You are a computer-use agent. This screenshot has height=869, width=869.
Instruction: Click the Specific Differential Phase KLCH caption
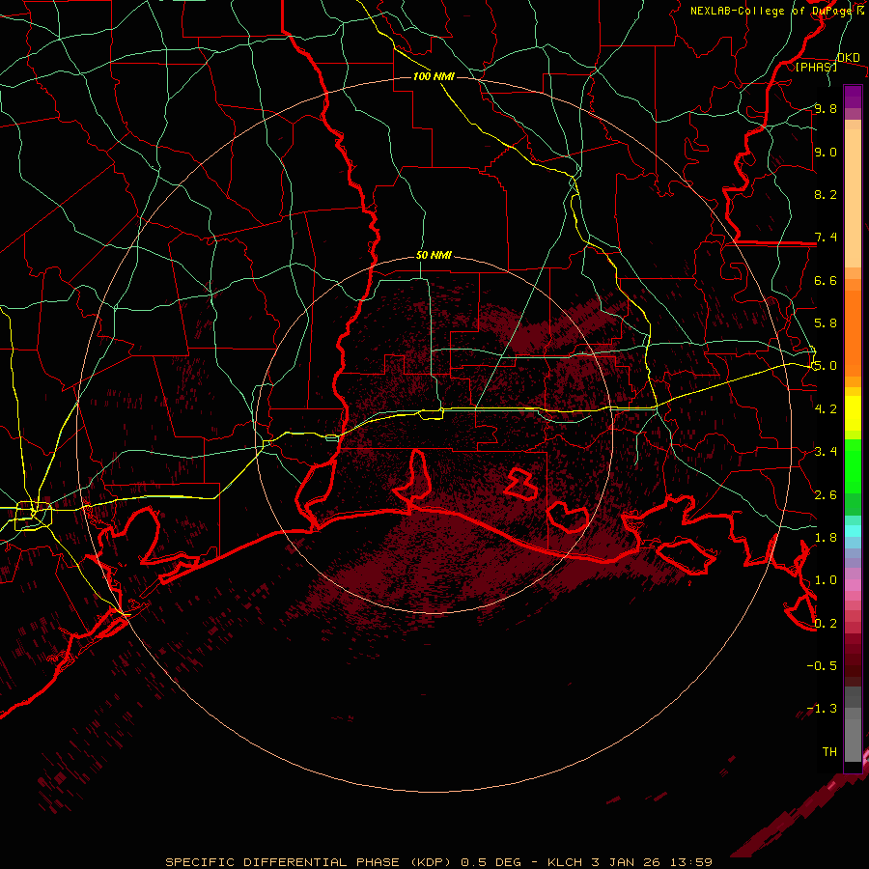click(438, 862)
